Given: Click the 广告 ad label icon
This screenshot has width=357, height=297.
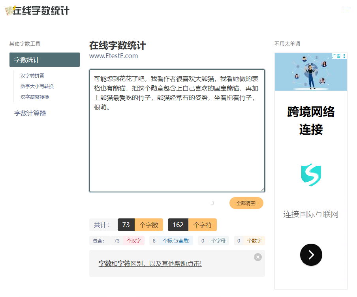Looking at the screenshot, I should (x=336, y=56).
